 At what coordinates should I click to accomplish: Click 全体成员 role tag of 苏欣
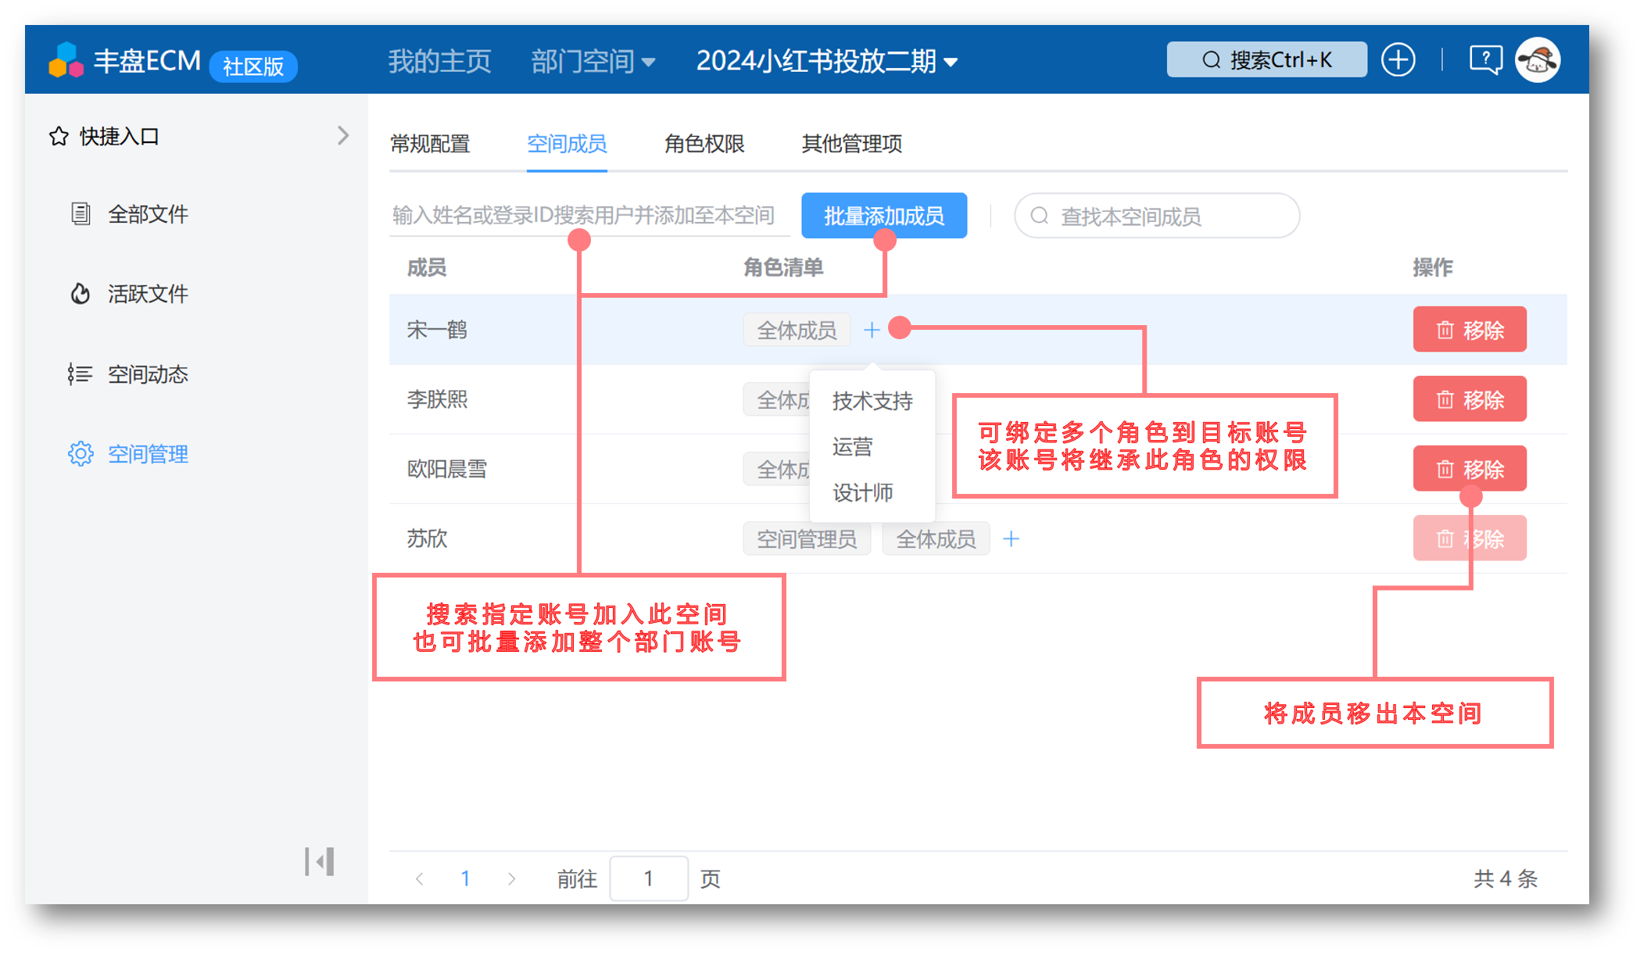(x=936, y=539)
